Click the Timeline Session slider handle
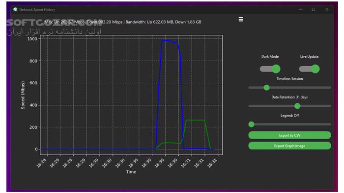 [266, 88]
